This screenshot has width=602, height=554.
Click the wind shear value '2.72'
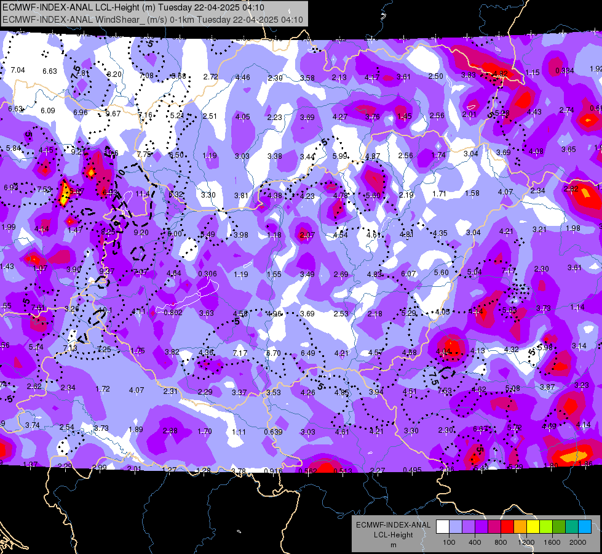point(211,76)
